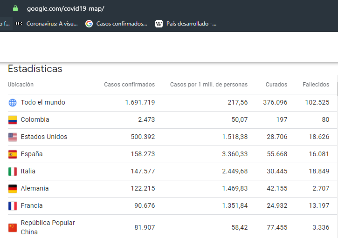Click China confirmed cases 81.907
This screenshot has width=338, height=238.
145,227
